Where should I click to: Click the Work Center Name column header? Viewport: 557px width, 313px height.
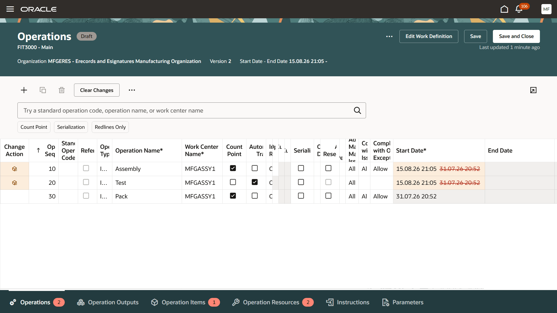202,151
